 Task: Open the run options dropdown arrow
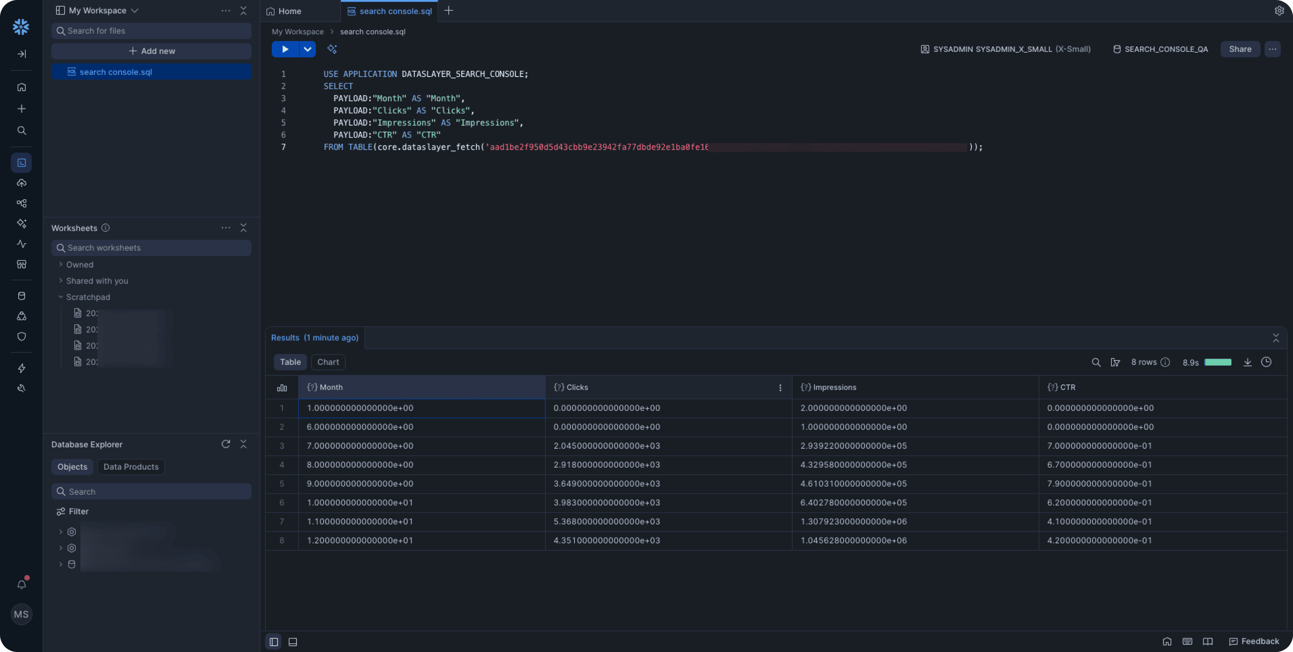pyautogui.click(x=307, y=49)
